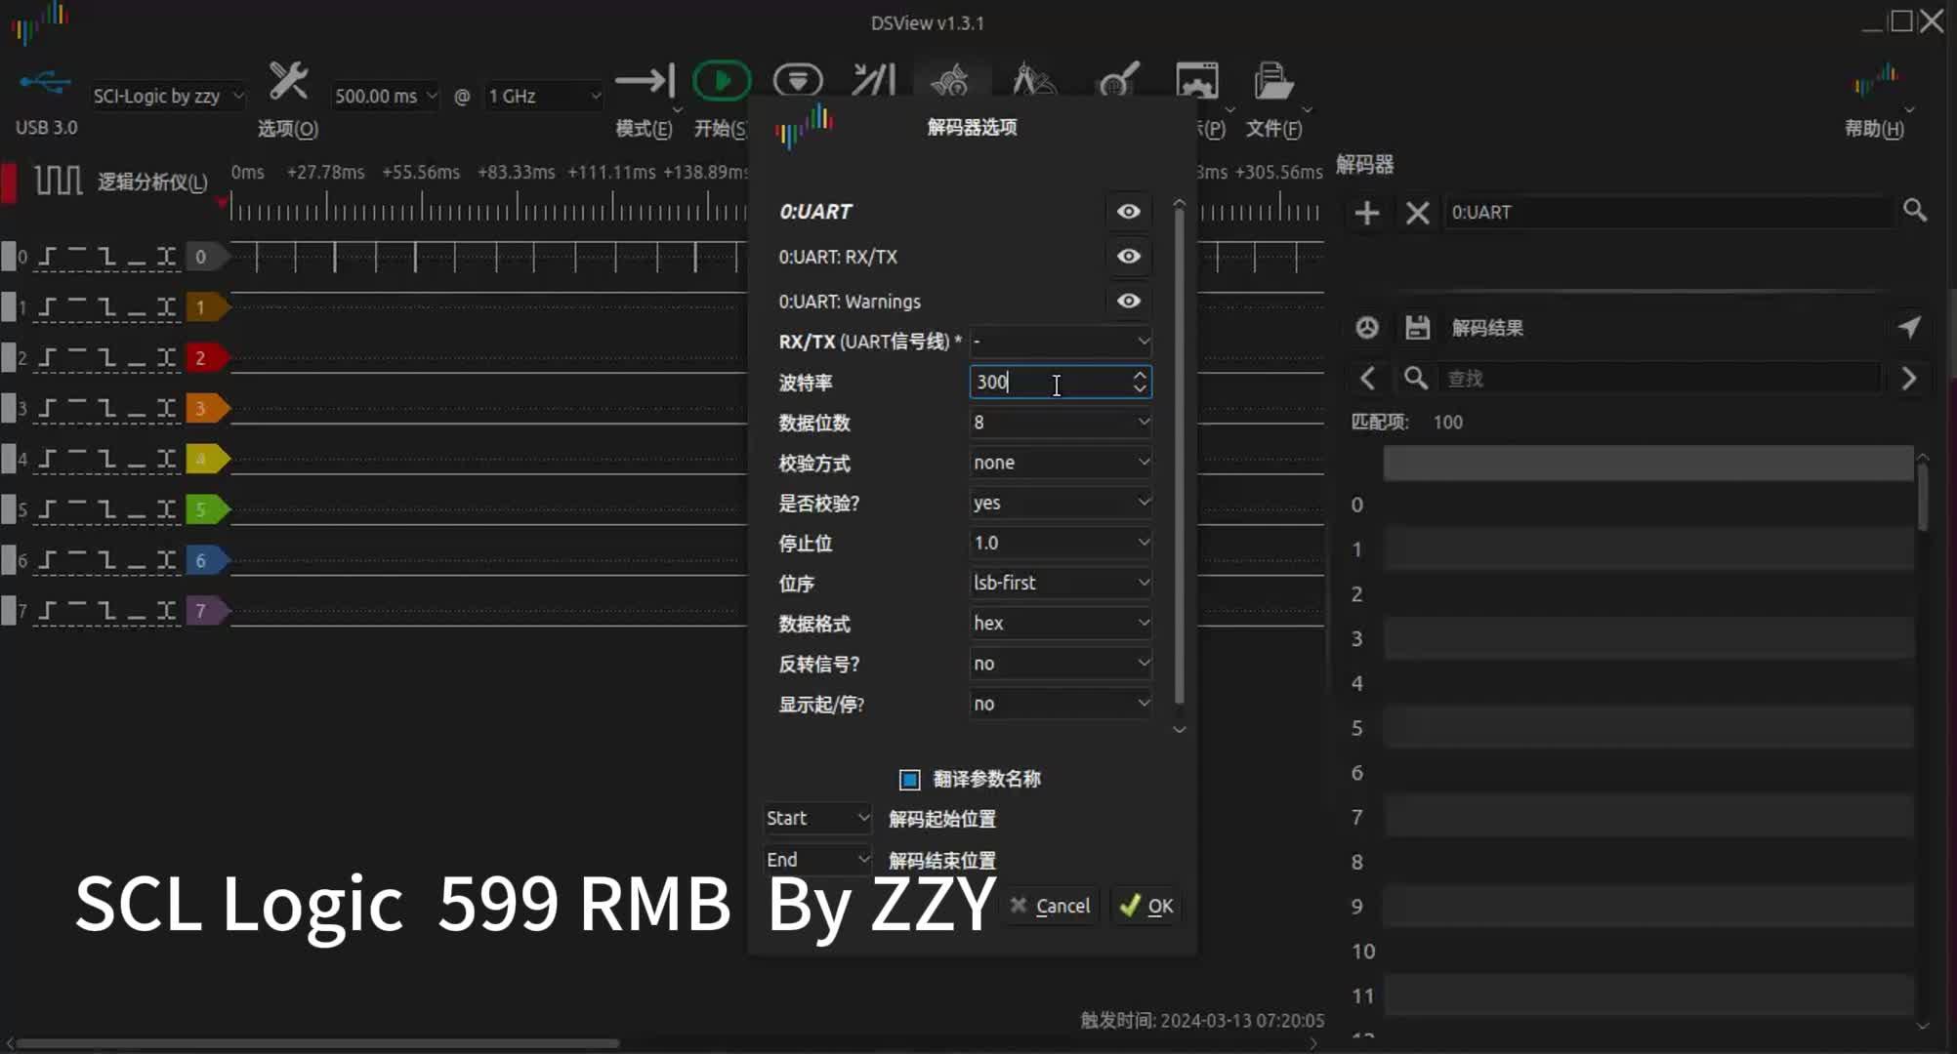This screenshot has height=1054, width=1957.
Task: Remove decoder with the X icon
Action: pyautogui.click(x=1417, y=213)
